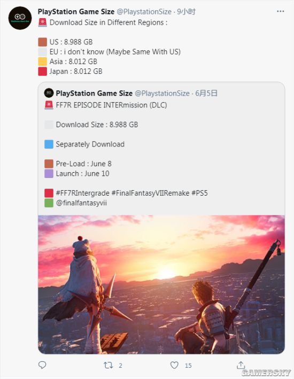Viewport: 294px width, 379px height.
Task: Open the #FF7RIntergrade hashtag
Action: [x=83, y=193]
